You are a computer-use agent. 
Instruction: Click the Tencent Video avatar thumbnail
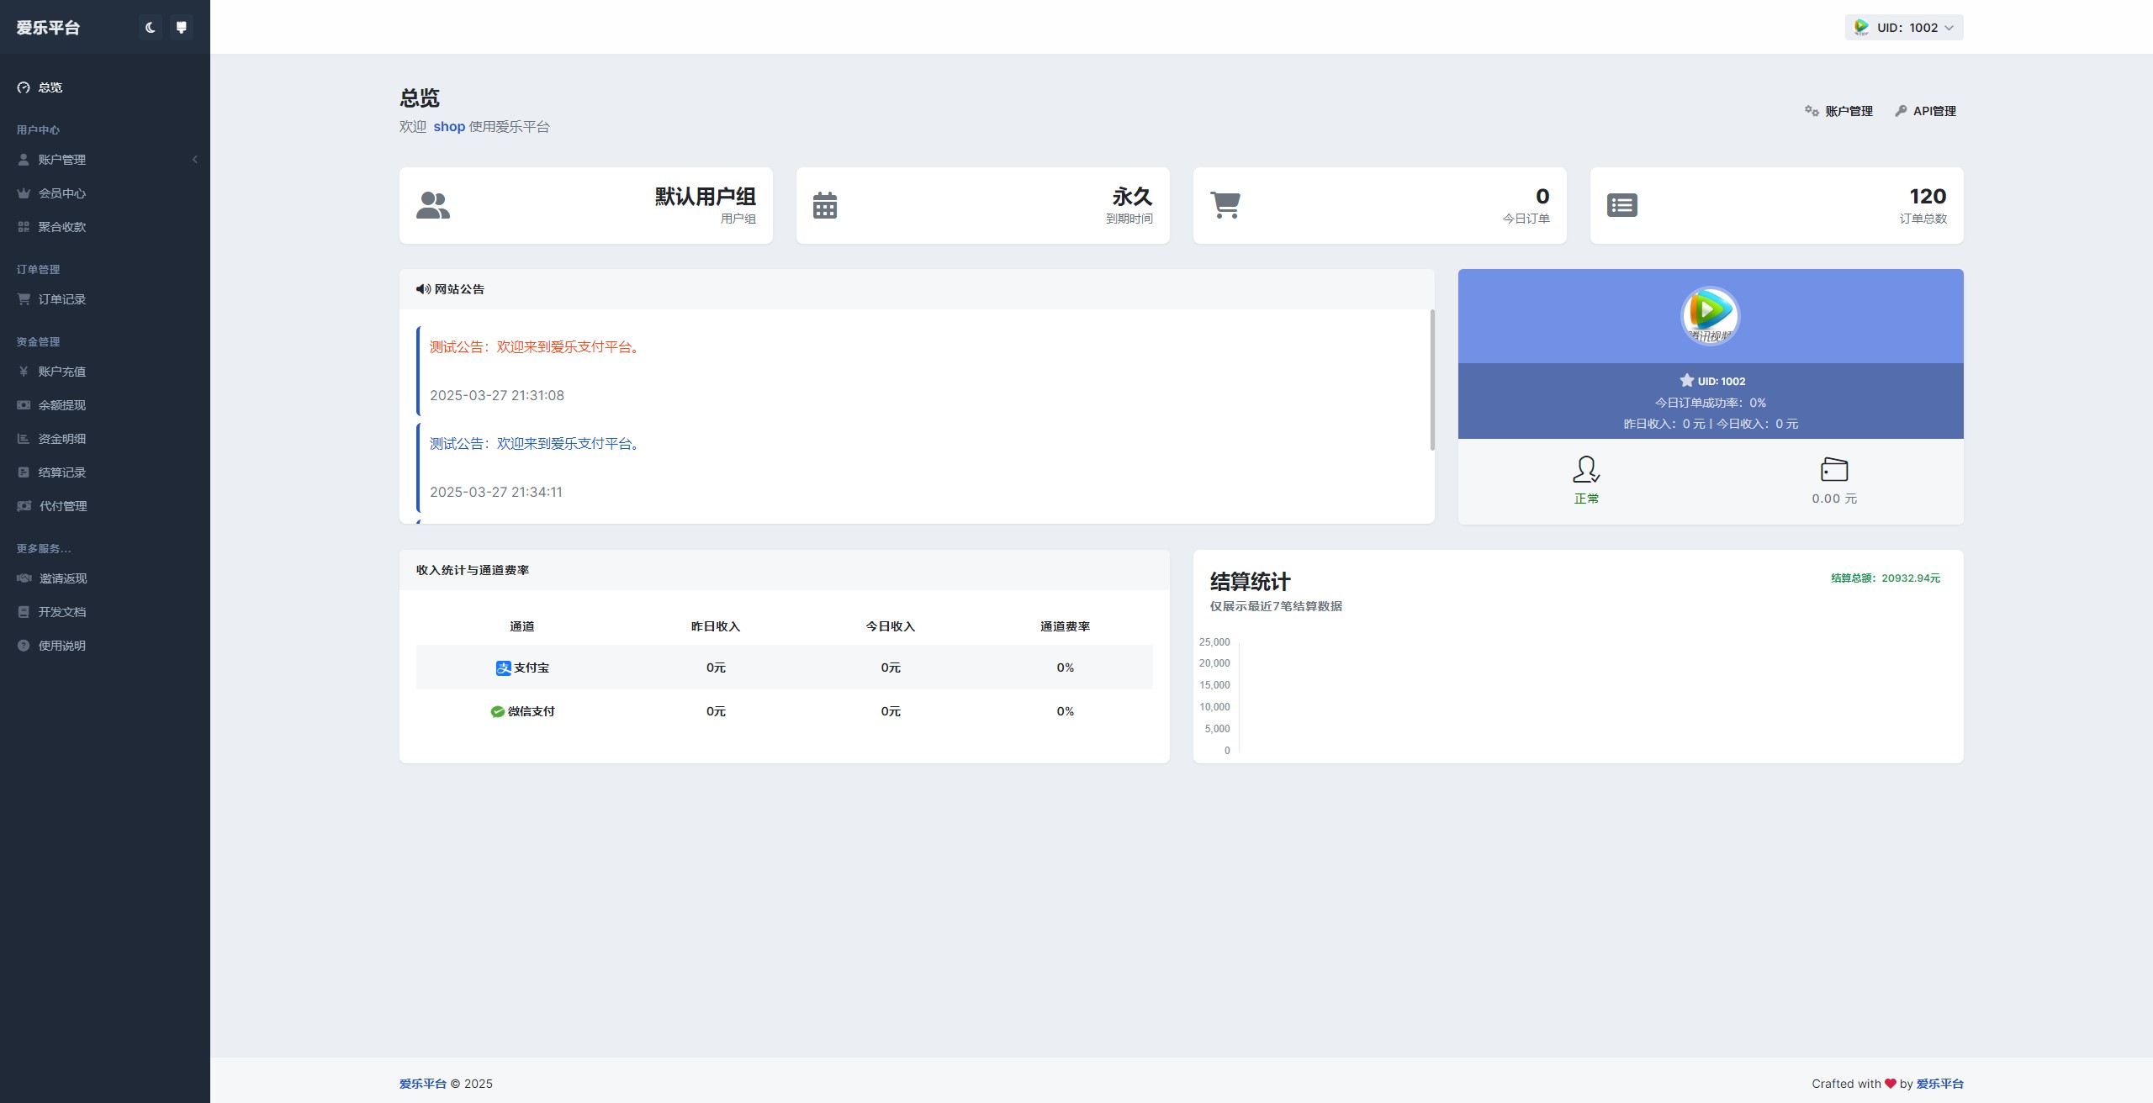pyautogui.click(x=1710, y=316)
